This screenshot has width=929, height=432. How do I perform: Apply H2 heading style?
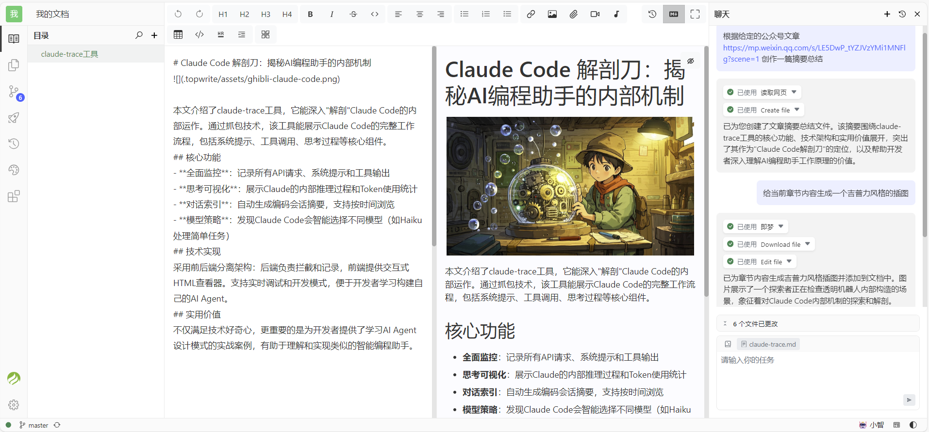(244, 14)
